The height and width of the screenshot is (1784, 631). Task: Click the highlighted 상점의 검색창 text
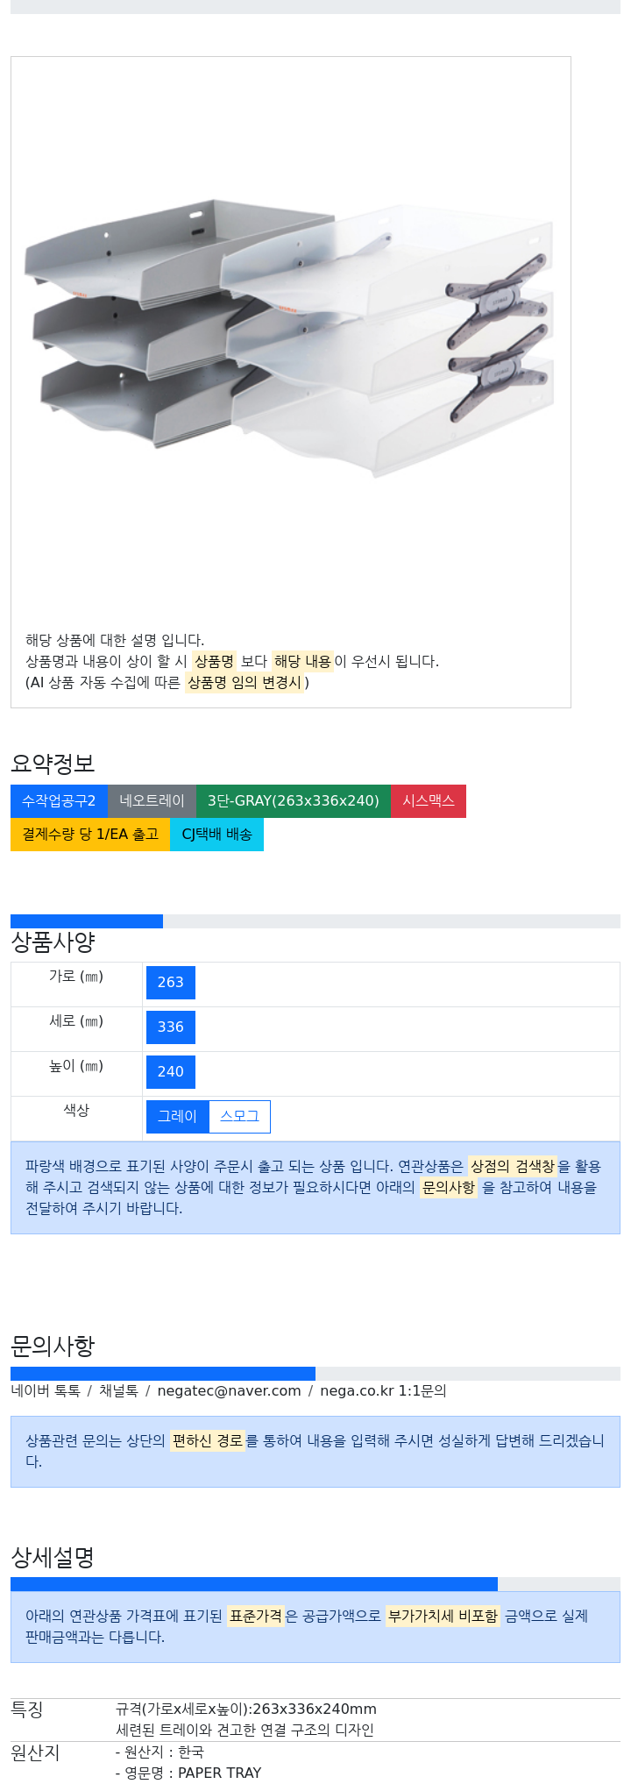coord(513,1167)
